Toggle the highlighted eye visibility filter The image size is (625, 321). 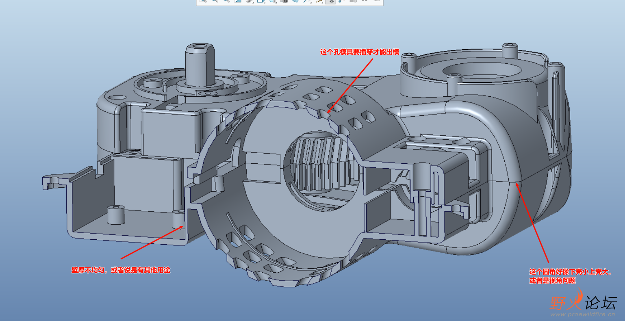point(332,2)
